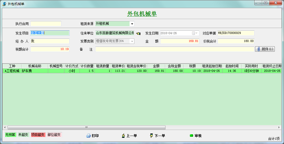
Task: Click the 起始时间 column header
Action: [x=232, y=66]
